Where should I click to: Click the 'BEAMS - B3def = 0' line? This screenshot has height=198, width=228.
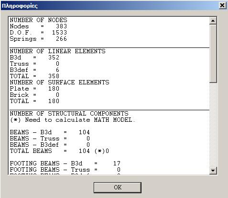point(50,145)
